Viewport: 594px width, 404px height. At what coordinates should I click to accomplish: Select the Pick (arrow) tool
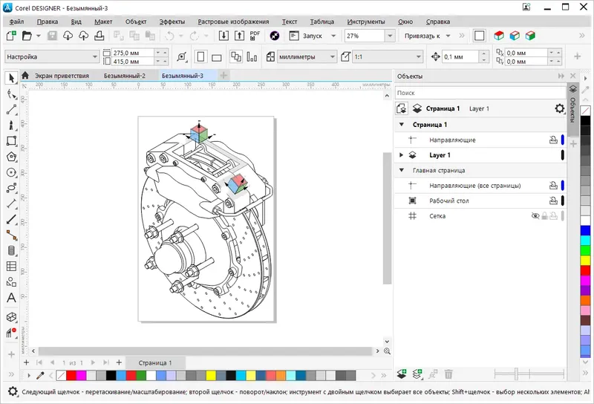(x=11, y=78)
